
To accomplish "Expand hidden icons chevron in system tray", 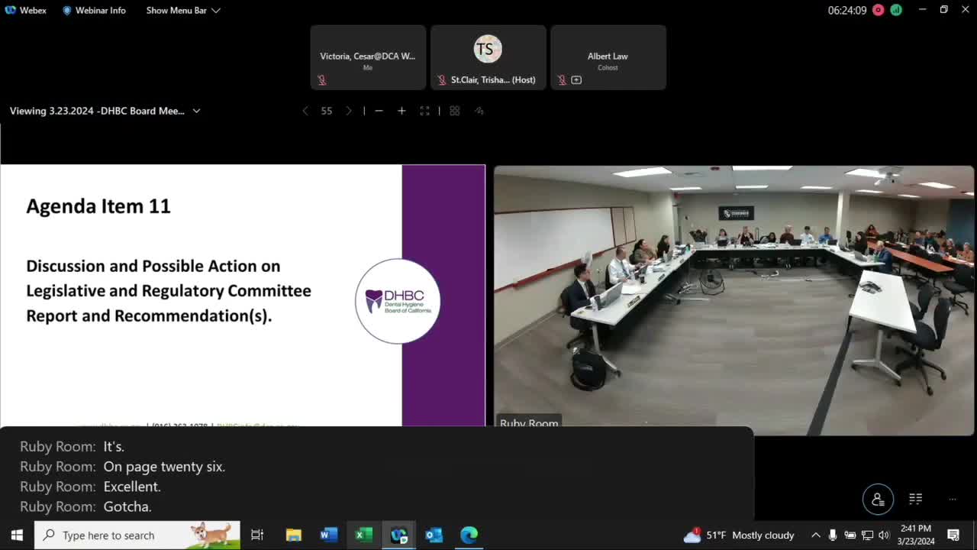I will click(x=816, y=535).
